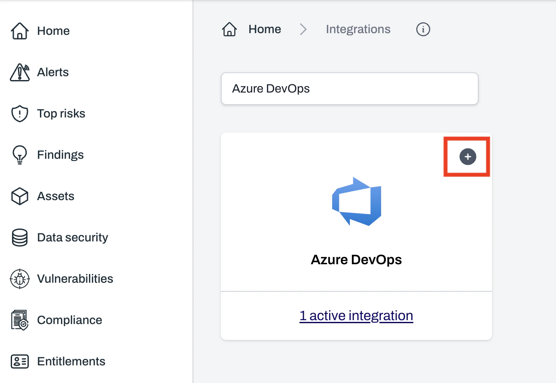Open the 1 active integration link

point(356,315)
